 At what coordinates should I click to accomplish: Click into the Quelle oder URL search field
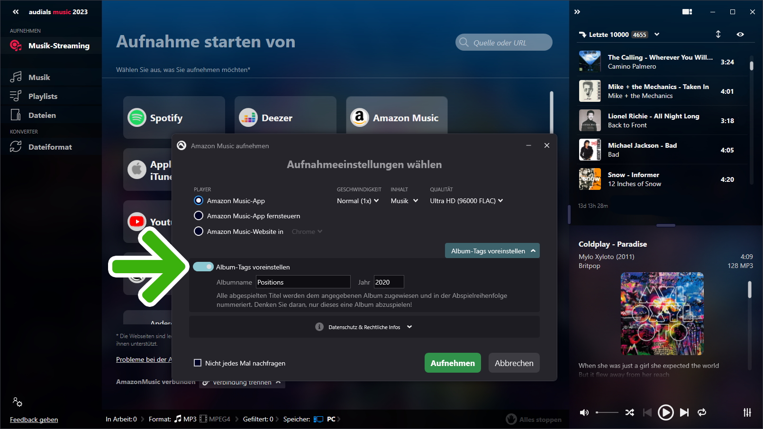click(x=504, y=42)
